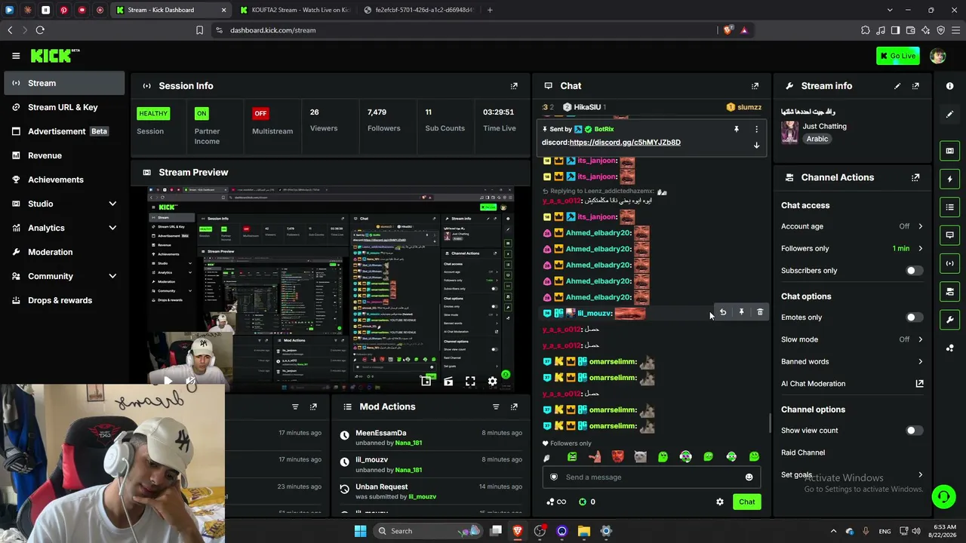Viewport: 966px width, 543px height.
Task: Expand the Analytics sidebar section
Action: pyautogui.click(x=112, y=228)
